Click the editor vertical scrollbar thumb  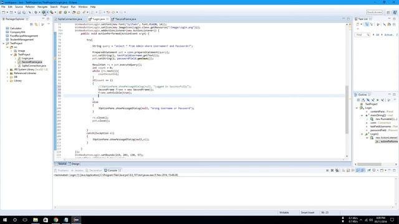coord(347,110)
